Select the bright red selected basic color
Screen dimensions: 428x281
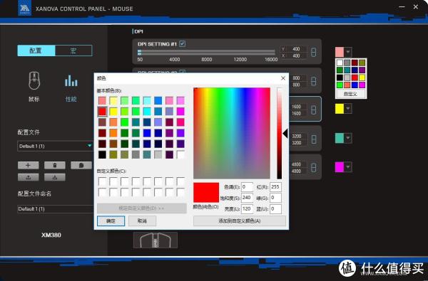[x=102, y=112]
